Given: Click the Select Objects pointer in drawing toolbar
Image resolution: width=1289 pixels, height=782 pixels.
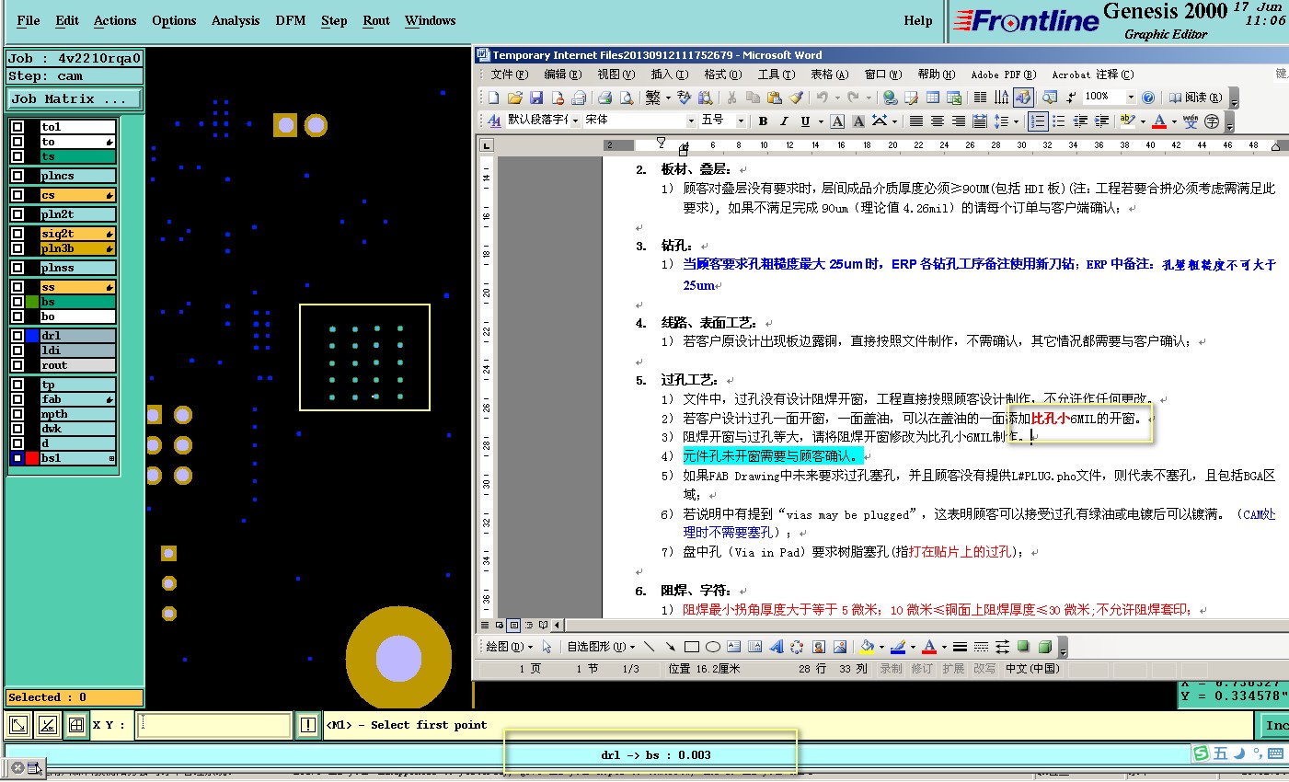Looking at the screenshot, I should 547,647.
